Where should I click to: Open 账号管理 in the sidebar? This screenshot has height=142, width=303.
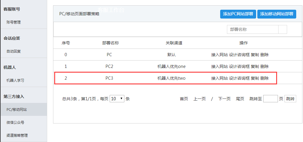14,22
